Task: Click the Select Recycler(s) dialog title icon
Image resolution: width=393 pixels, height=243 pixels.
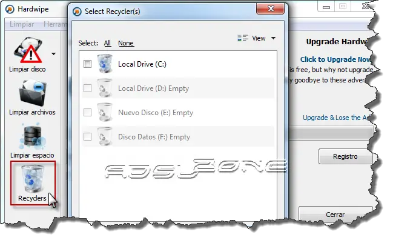Action: coord(77,12)
